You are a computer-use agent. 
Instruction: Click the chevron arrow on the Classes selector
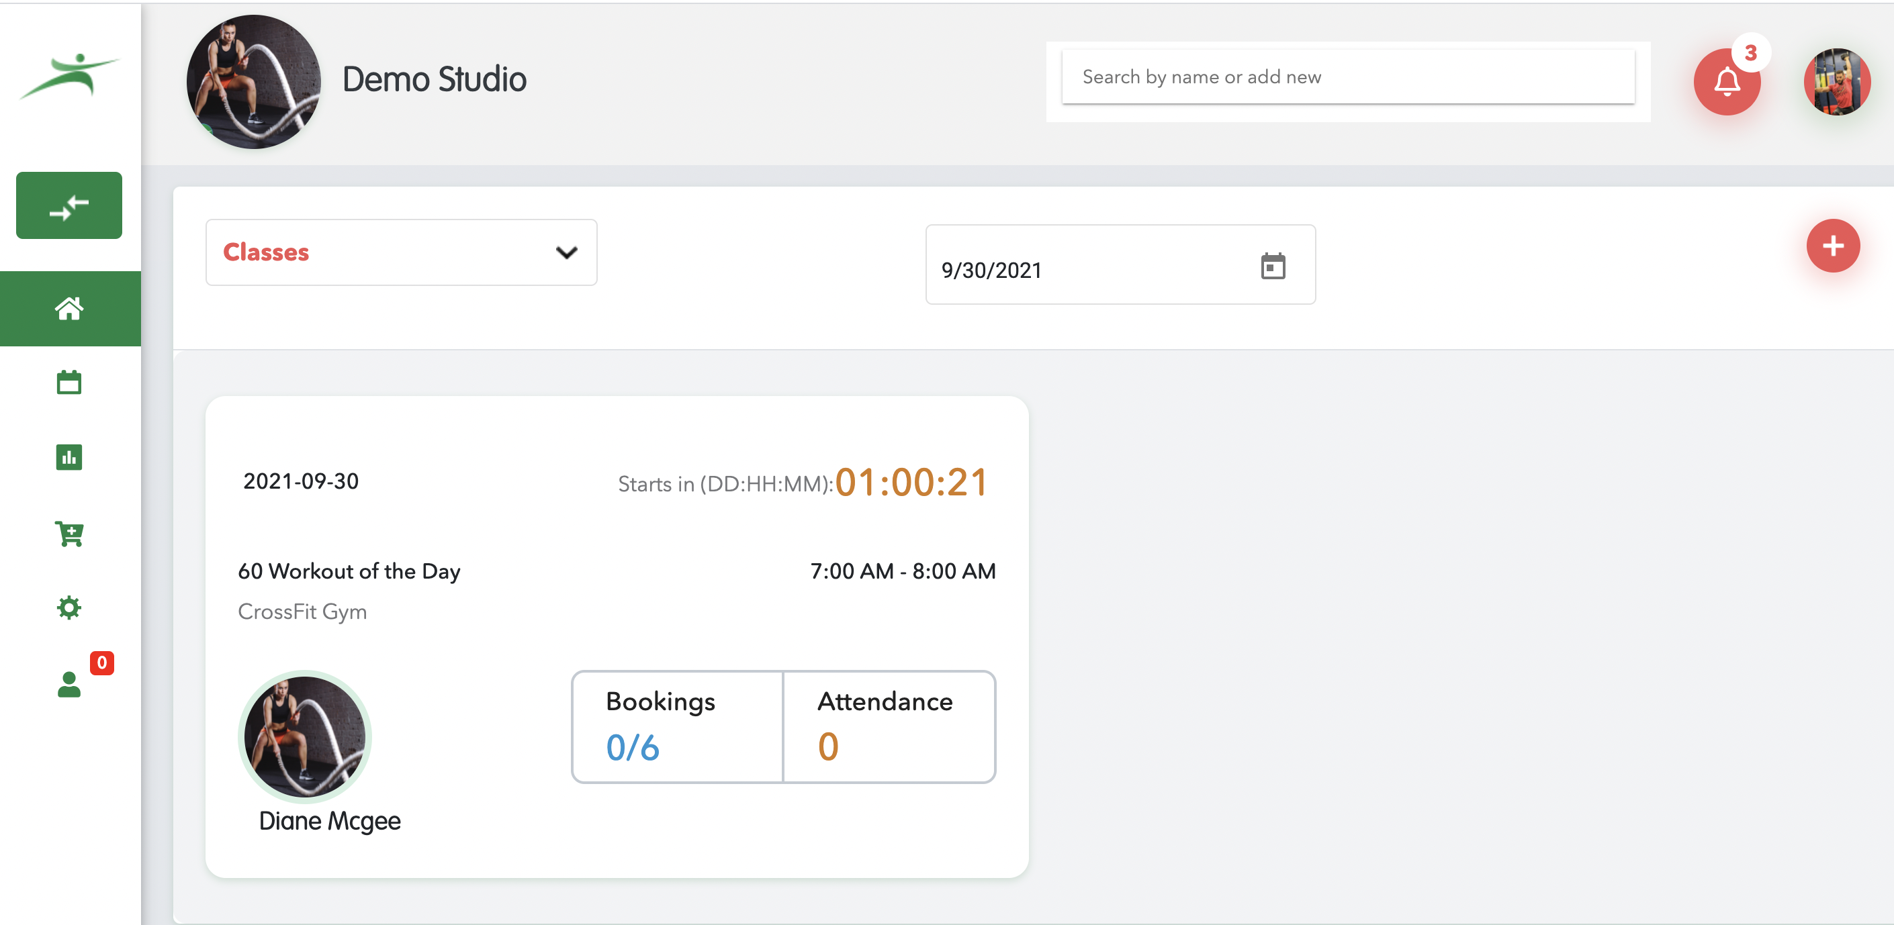(566, 253)
